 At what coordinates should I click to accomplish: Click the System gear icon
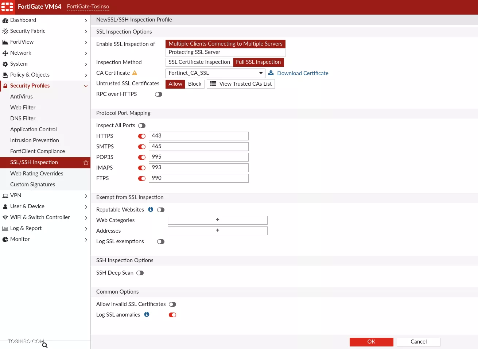tap(5, 64)
